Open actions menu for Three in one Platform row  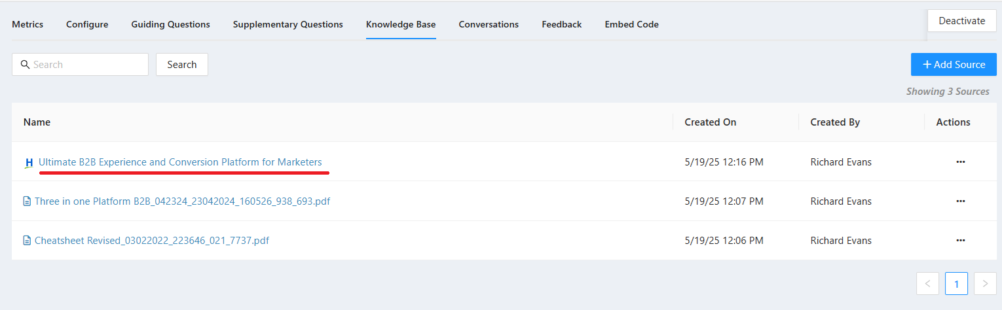point(960,201)
